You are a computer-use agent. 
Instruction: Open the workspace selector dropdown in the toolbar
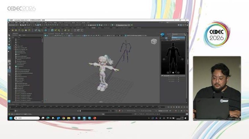coord(123,25)
